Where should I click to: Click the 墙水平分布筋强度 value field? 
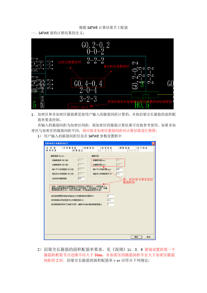pyautogui.click(x=81, y=169)
